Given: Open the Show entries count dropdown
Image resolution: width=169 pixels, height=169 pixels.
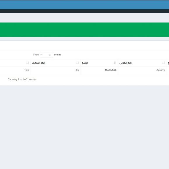Looking at the screenshot, I should pyautogui.click(x=46, y=55).
